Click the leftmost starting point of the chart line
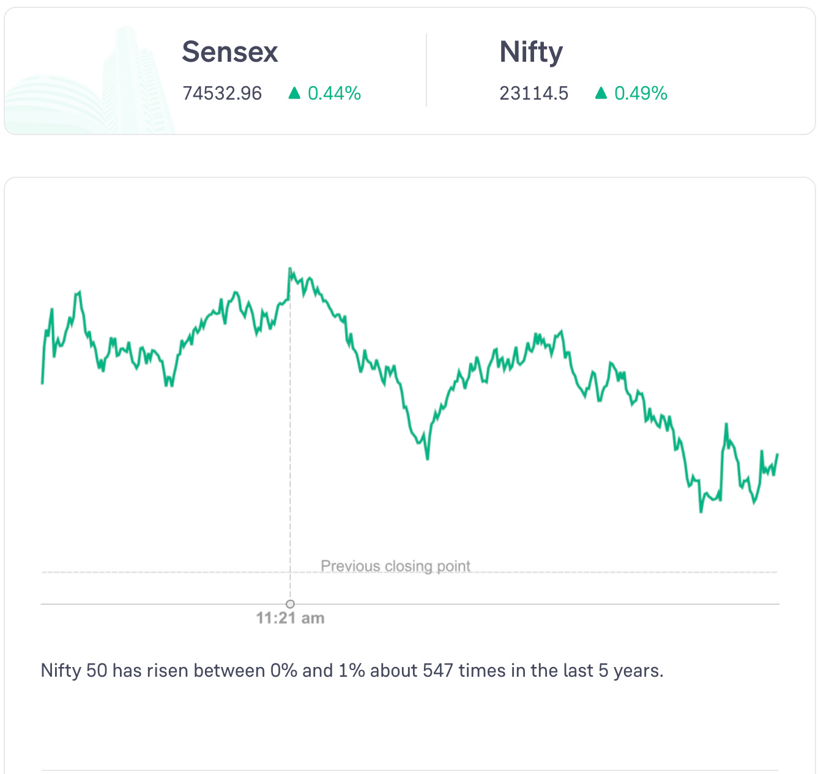Viewport: 821px width, 774px height. (42, 383)
